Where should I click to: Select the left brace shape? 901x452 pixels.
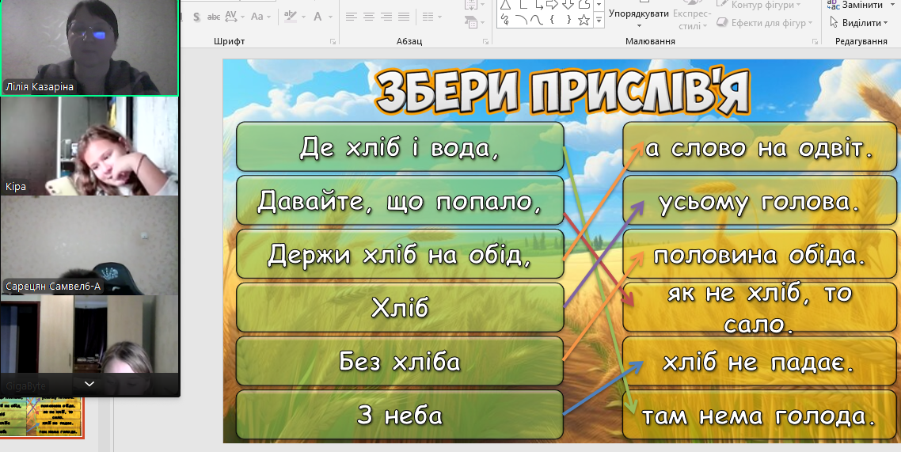point(552,20)
